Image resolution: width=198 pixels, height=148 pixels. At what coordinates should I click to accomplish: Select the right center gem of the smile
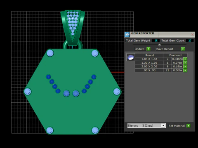(76, 93)
